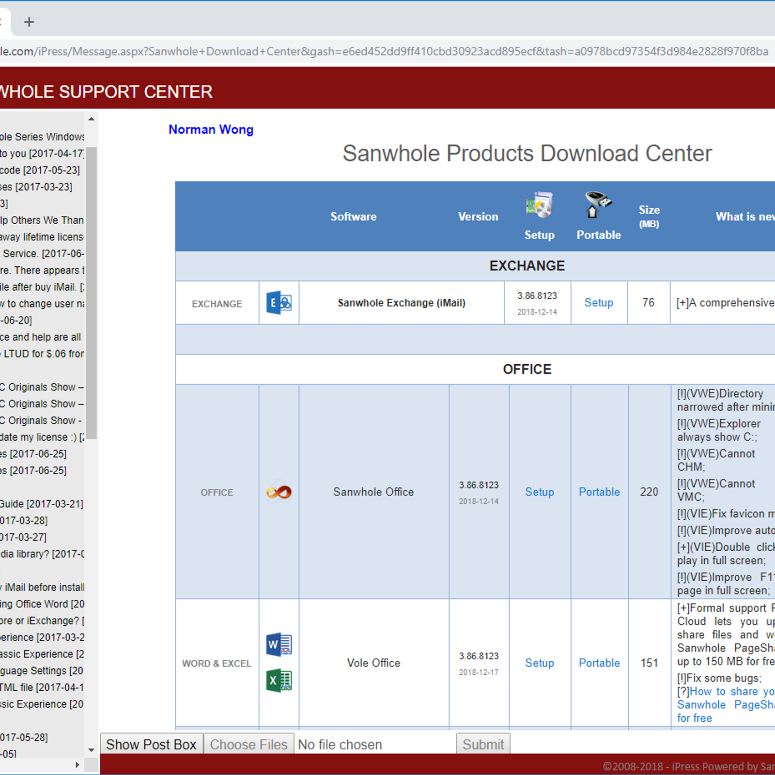Open sidebar post 'guage Settings'
Screen dimensions: 775x775
click(x=42, y=671)
